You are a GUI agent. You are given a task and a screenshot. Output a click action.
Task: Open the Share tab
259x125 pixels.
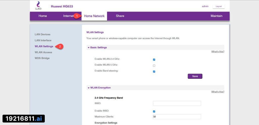click(120, 16)
